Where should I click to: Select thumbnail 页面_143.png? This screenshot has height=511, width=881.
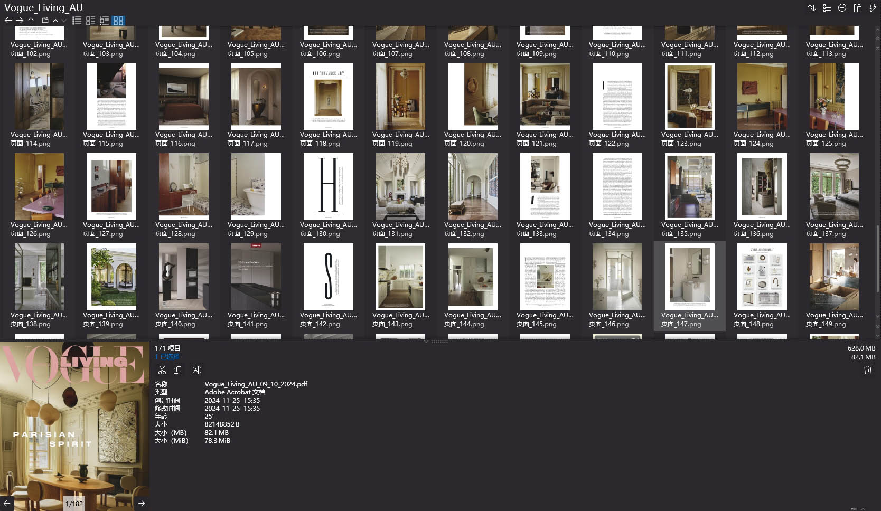[400, 277]
